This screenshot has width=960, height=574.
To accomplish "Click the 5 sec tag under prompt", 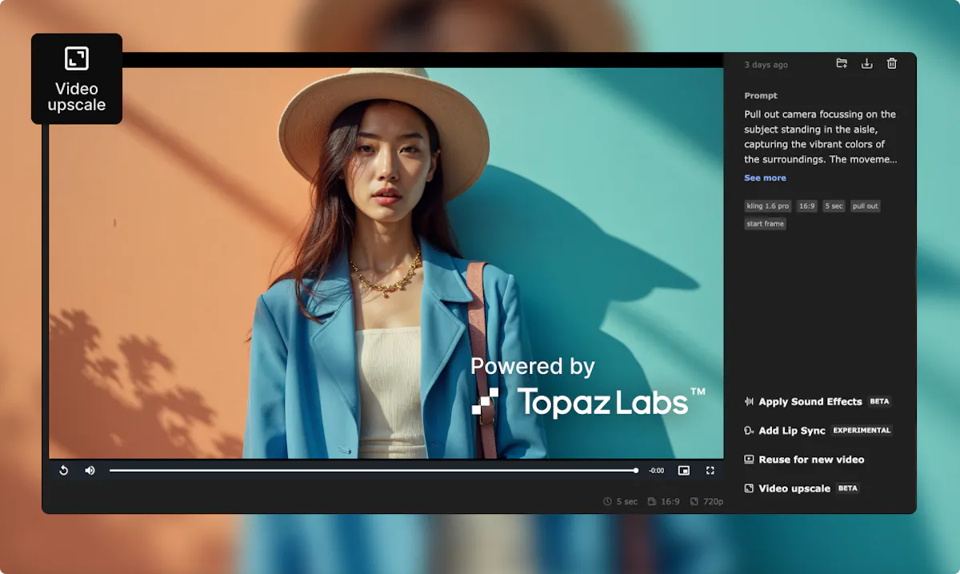I will (834, 206).
